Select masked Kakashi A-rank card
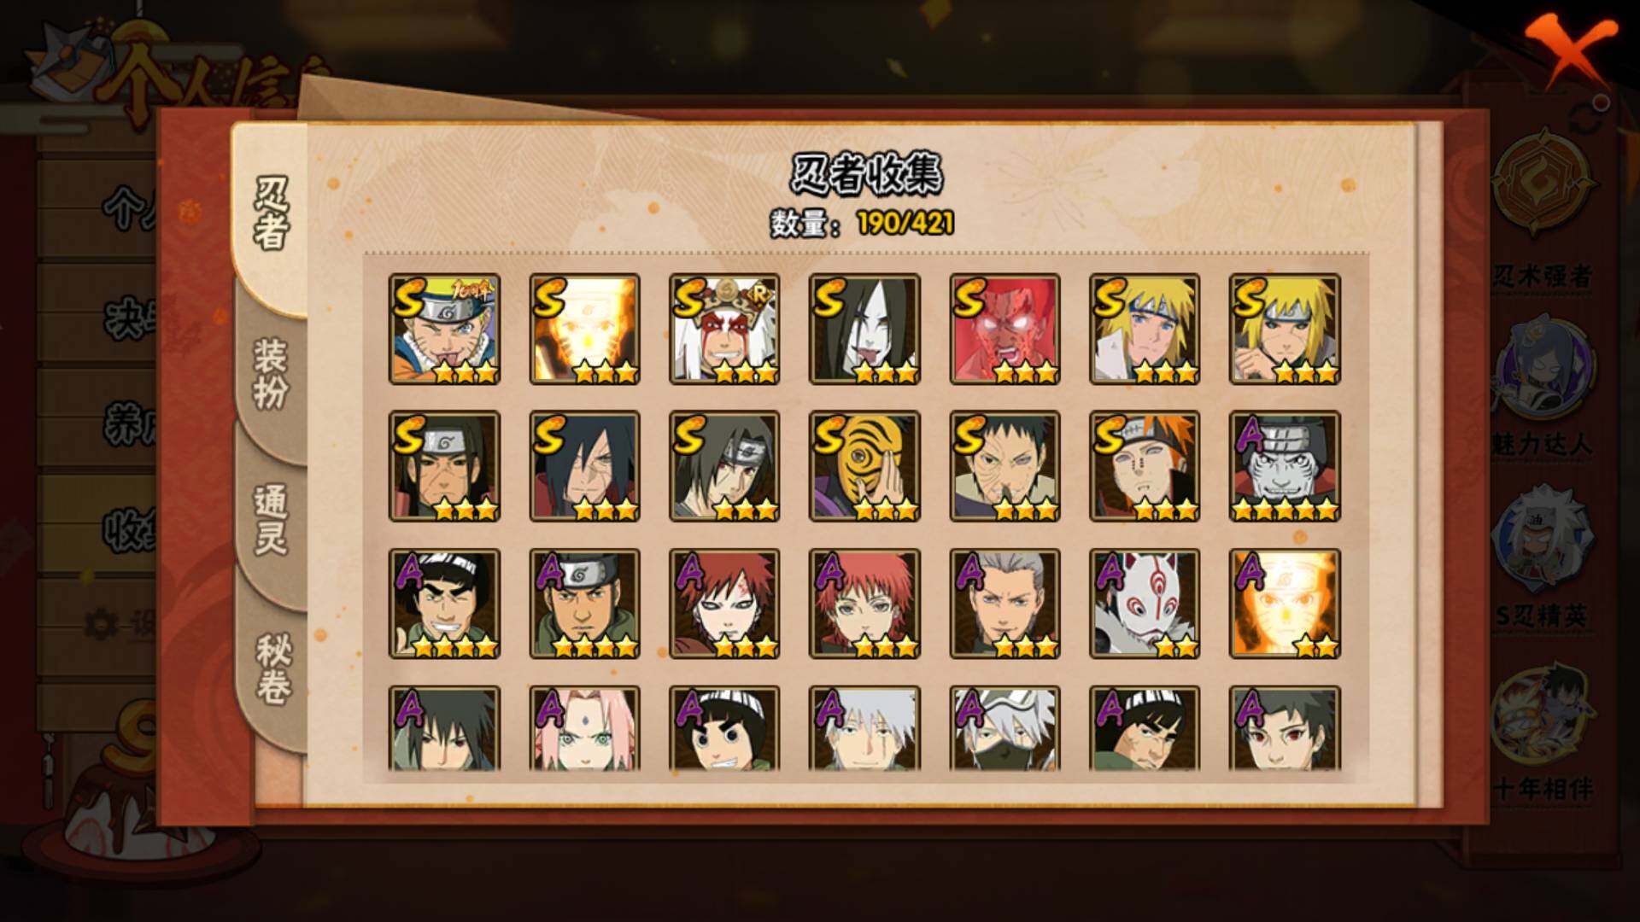 1004,728
